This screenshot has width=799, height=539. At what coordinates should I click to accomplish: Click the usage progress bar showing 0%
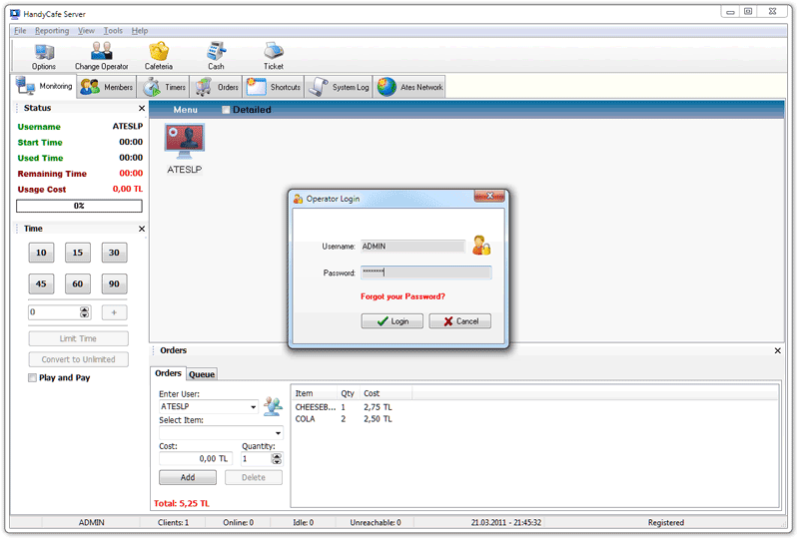(x=79, y=206)
